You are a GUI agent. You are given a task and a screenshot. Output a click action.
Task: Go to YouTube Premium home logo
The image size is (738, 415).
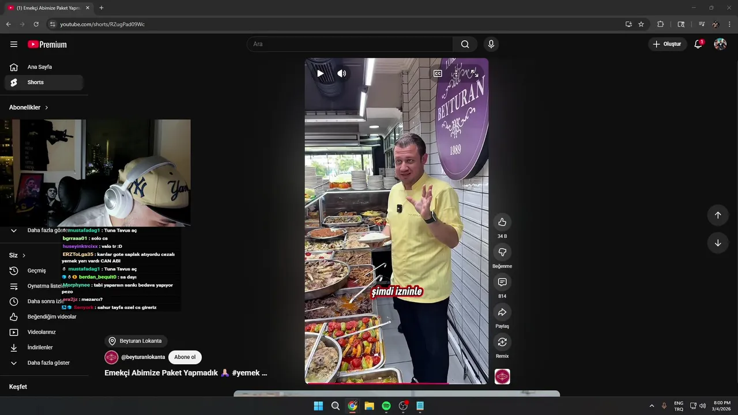47,44
